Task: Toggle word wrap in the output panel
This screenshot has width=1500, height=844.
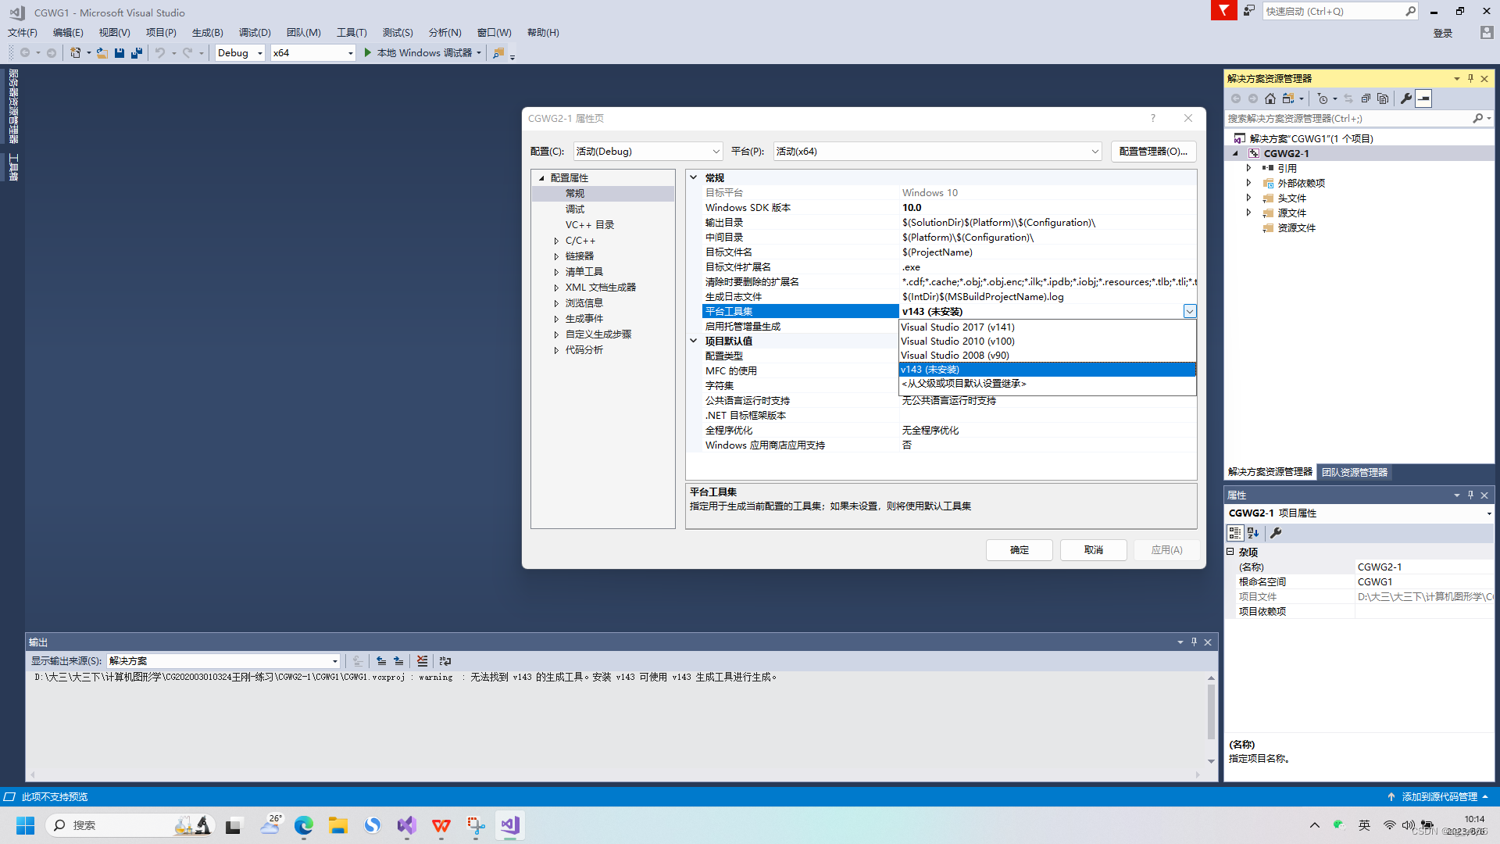Action: (x=445, y=661)
